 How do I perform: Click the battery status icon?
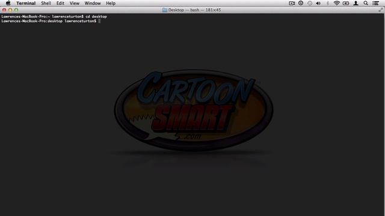point(346,3)
